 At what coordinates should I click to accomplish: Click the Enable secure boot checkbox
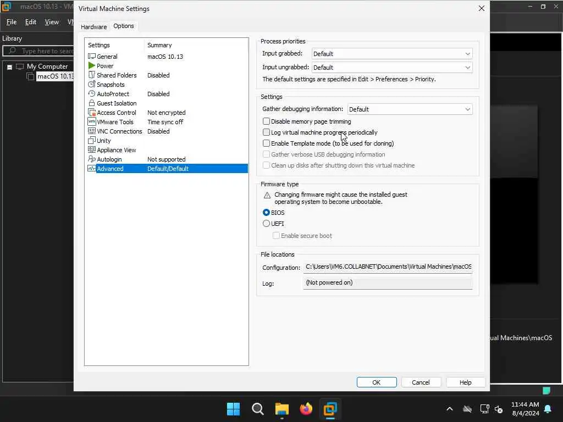point(276,235)
